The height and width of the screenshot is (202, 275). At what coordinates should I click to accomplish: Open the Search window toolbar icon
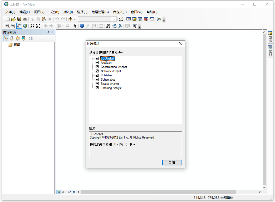point(140,19)
